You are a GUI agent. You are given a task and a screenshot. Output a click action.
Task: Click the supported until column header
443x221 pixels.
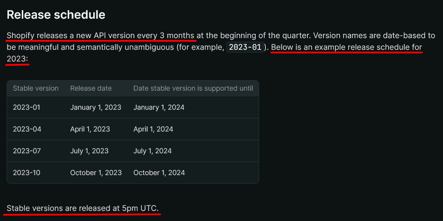pyautogui.click(x=193, y=88)
